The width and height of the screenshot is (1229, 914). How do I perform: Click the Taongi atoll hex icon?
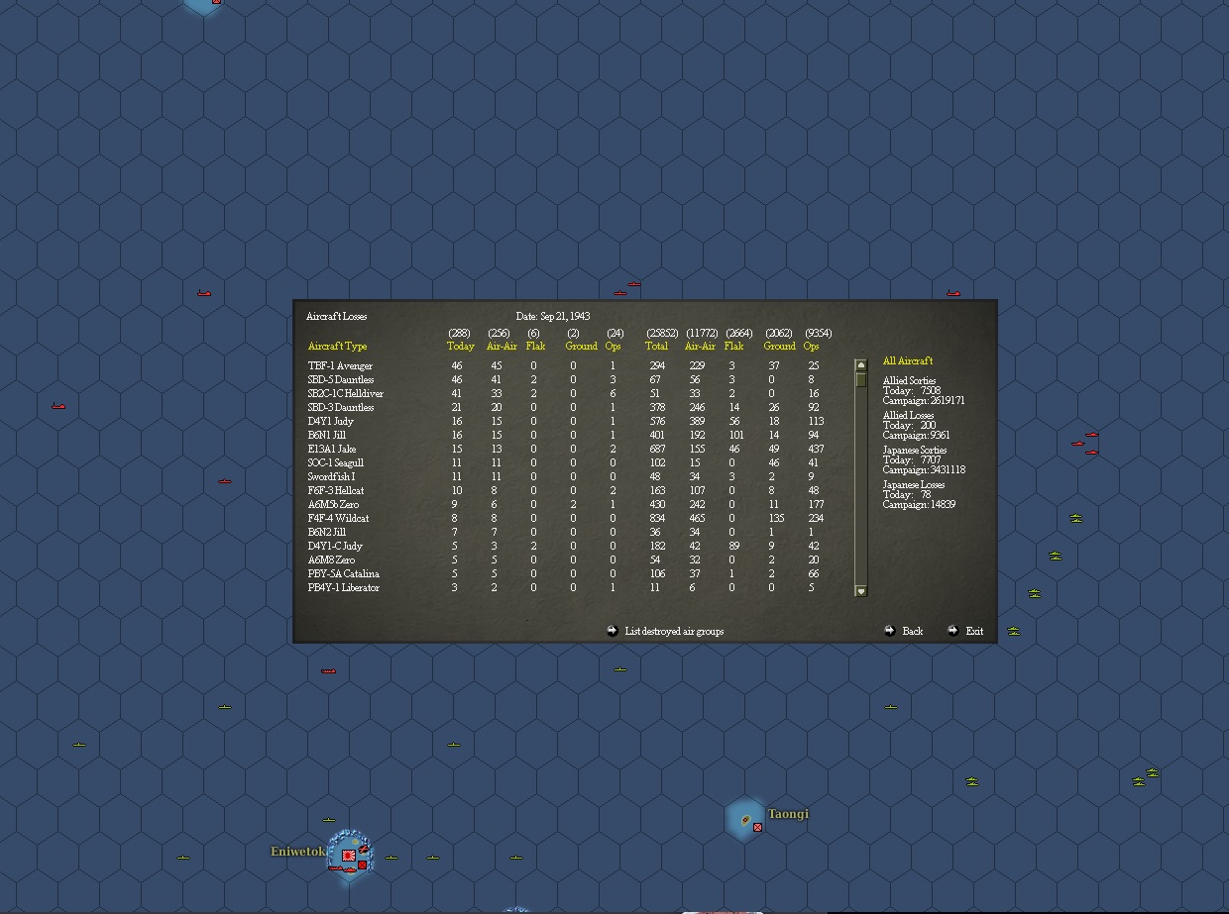[x=744, y=820]
